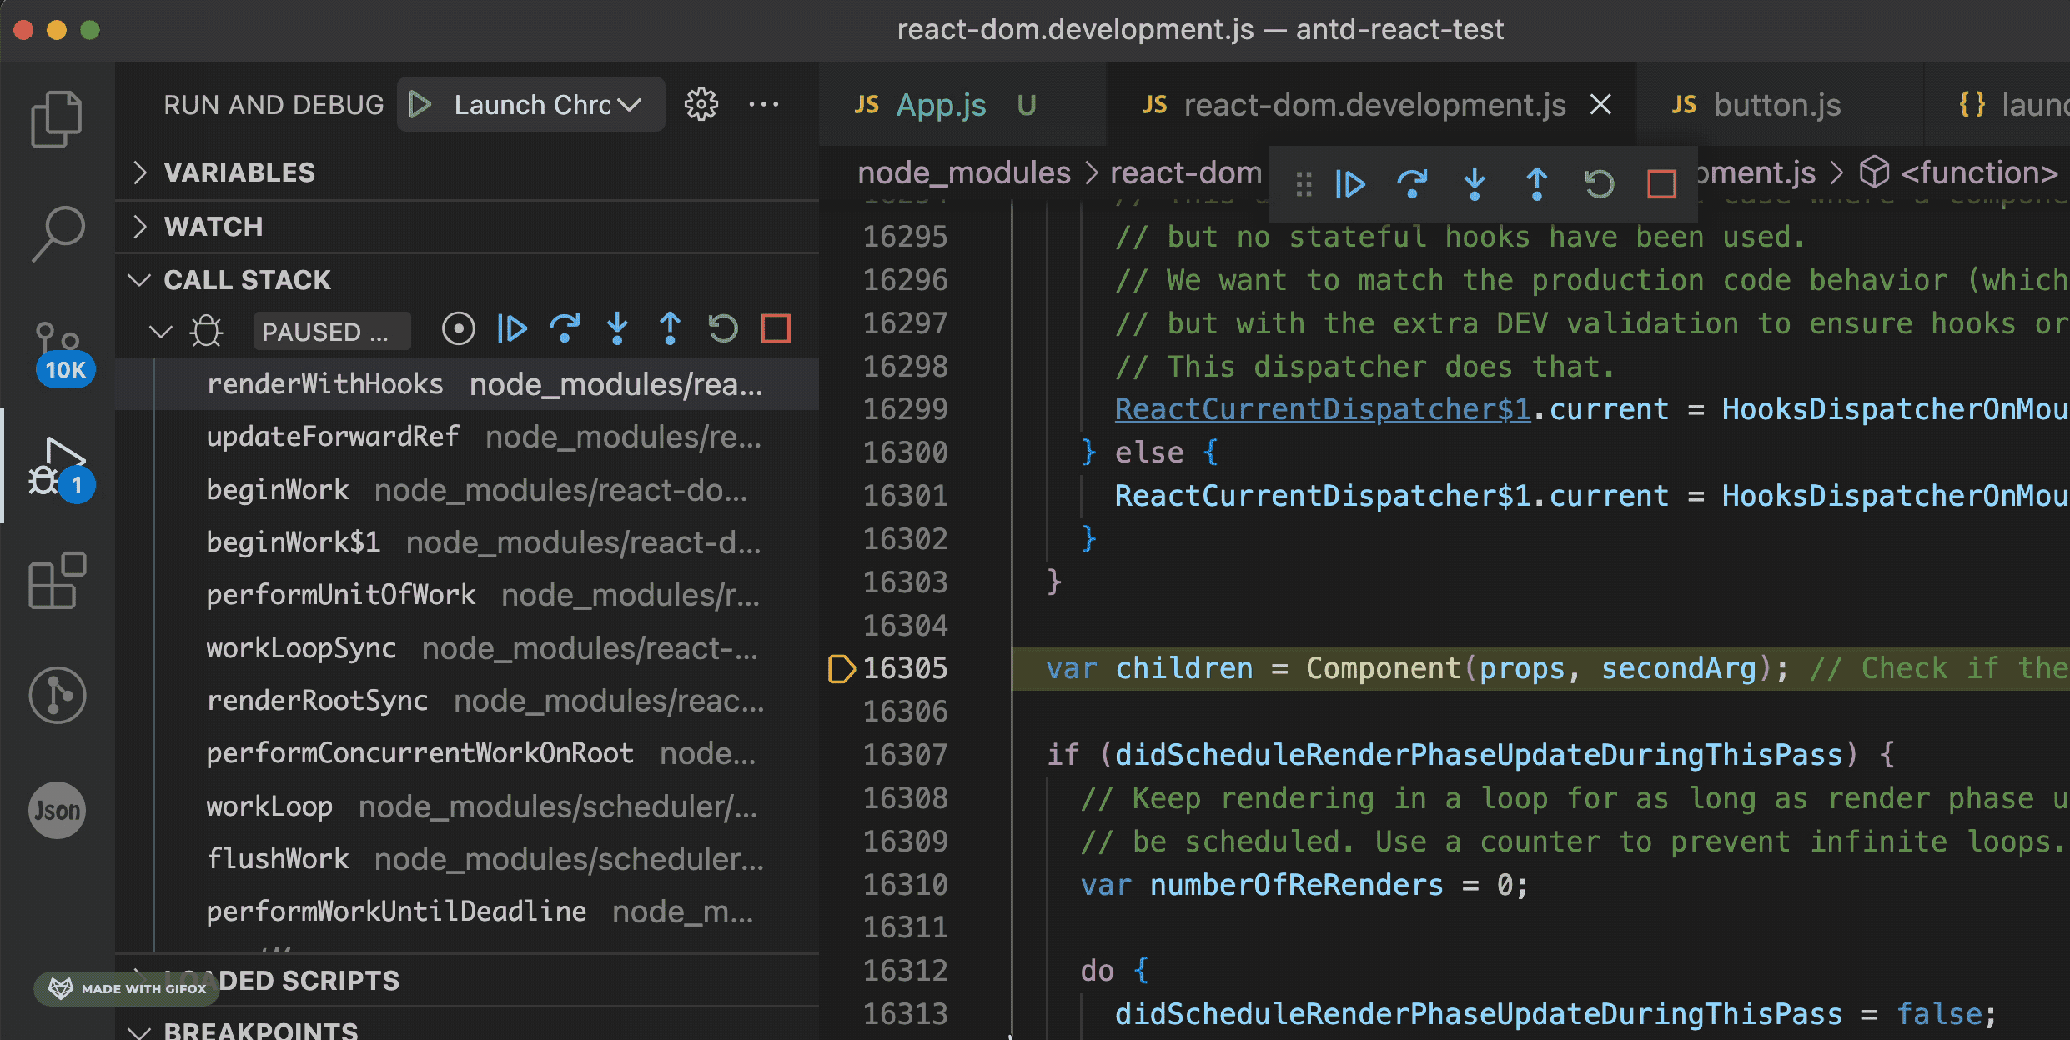Select the updateForwardRef stack frame
The height and width of the screenshot is (1040, 2070).
(x=333, y=437)
